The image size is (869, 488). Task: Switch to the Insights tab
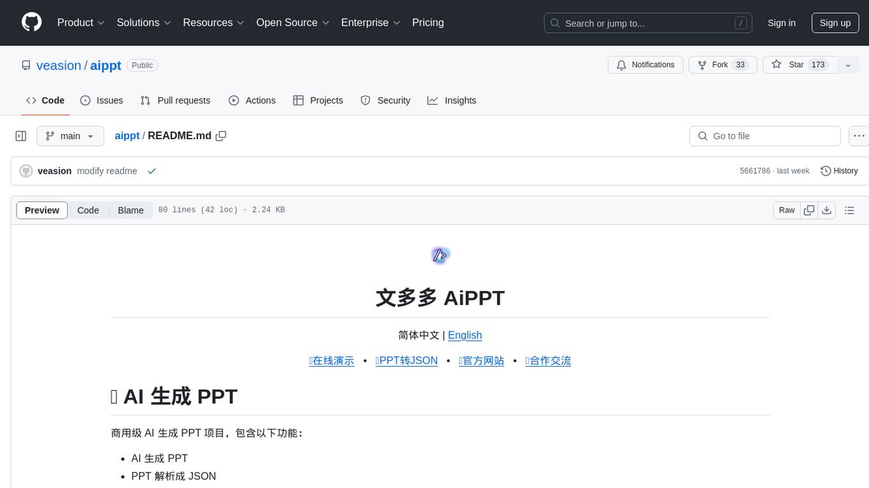[452, 100]
